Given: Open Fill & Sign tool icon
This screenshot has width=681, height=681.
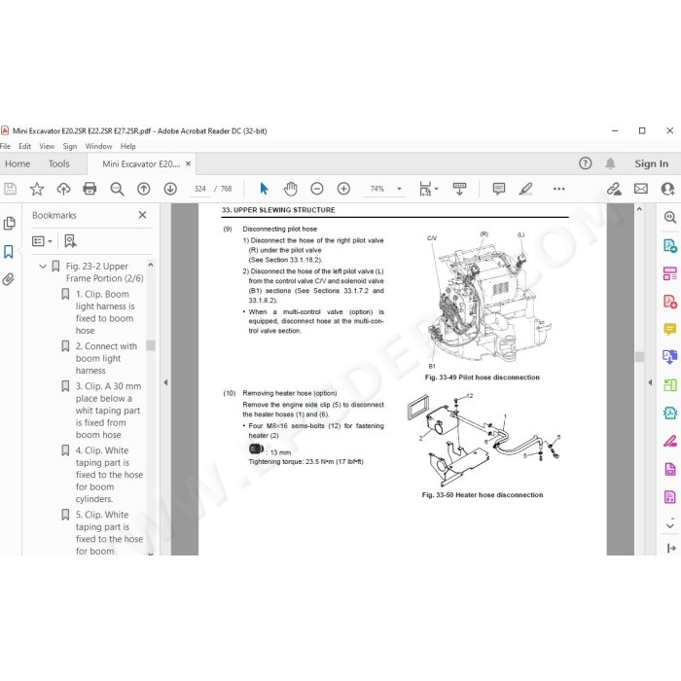Looking at the screenshot, I should [x=669, y=442].
